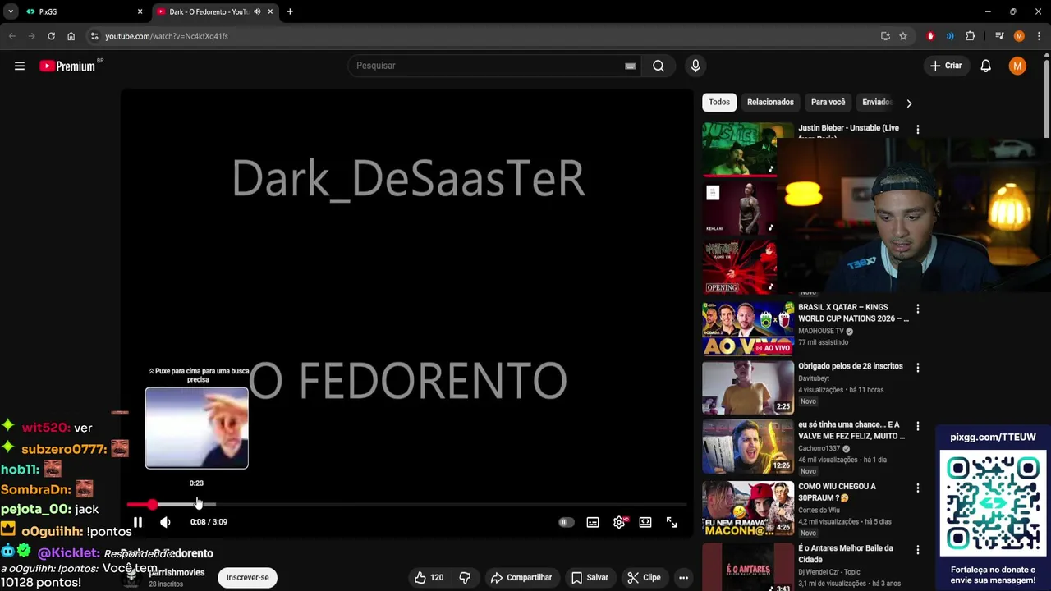
Task: Open the tab search dropdown arrow
Action: 10,11
